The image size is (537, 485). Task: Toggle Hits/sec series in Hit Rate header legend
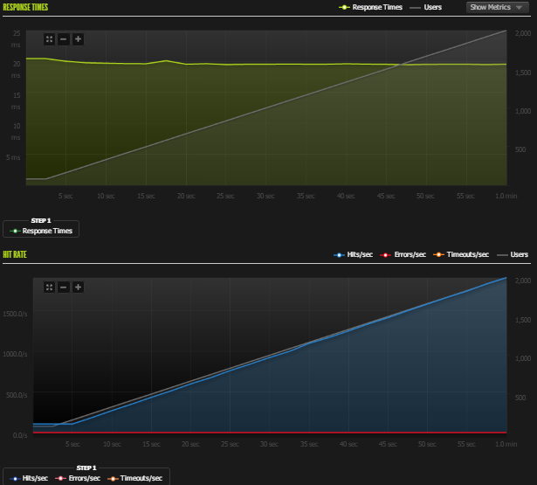click(353, 254)
